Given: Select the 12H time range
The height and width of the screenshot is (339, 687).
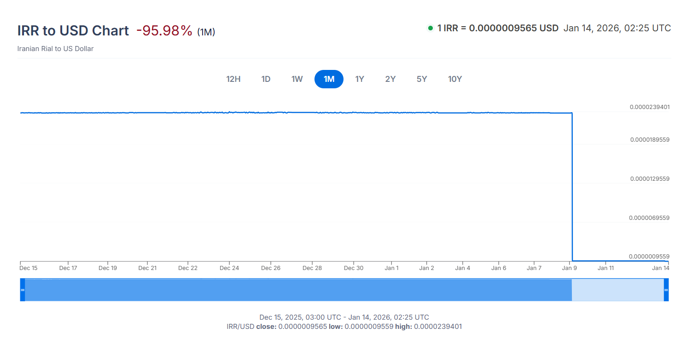Looking at the screenshot, I should [233, 79].
